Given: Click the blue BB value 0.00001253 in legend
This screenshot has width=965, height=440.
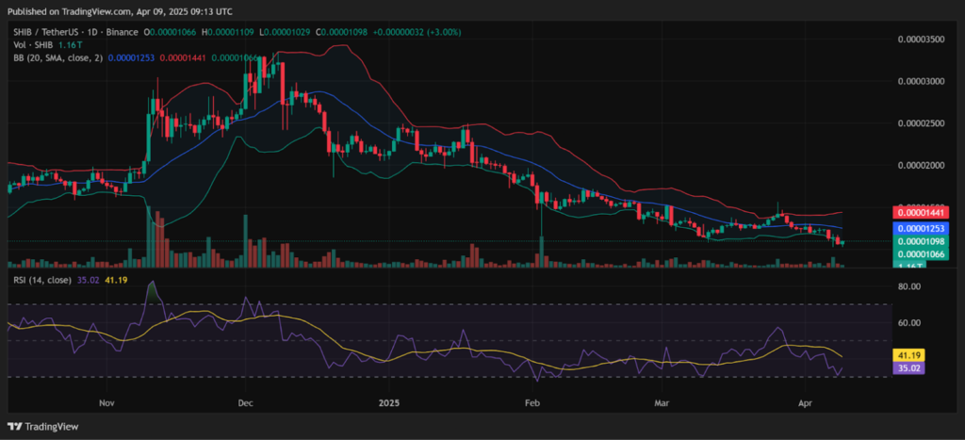Looking at the screenshot, I should pyautogui.click(x=135, y=57).
